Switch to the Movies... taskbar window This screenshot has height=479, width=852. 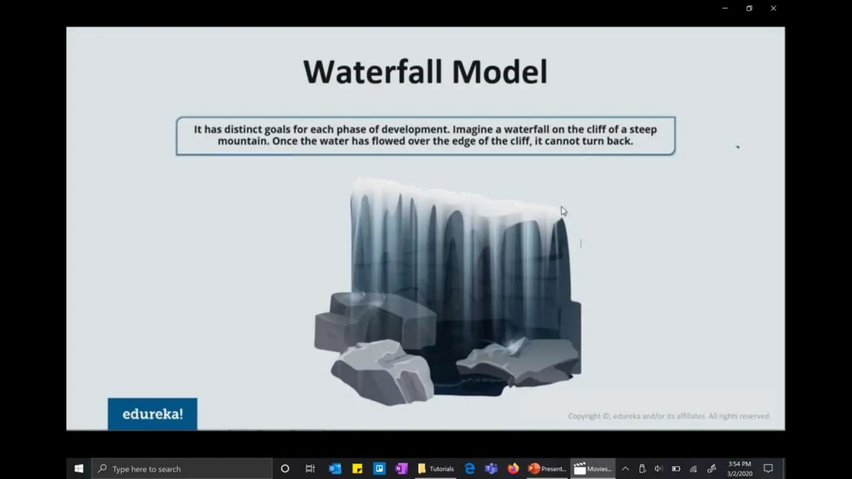[x=592, y=469]
